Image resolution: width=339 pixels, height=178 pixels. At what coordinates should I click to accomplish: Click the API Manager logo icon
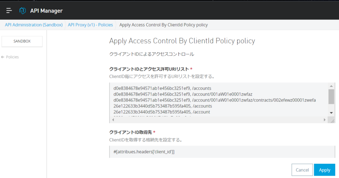(23, 11)
